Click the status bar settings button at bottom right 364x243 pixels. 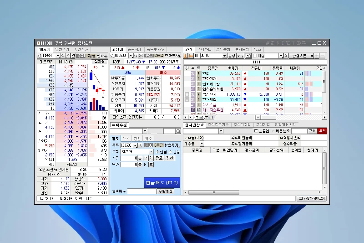312,199
